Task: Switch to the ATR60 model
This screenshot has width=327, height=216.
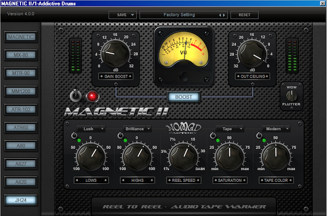Action: (x=21, y=128)
